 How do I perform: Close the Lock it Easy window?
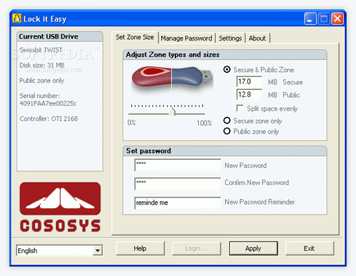(337, 19)
